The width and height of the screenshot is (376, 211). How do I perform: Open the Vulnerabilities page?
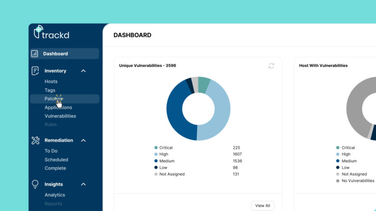60,116
